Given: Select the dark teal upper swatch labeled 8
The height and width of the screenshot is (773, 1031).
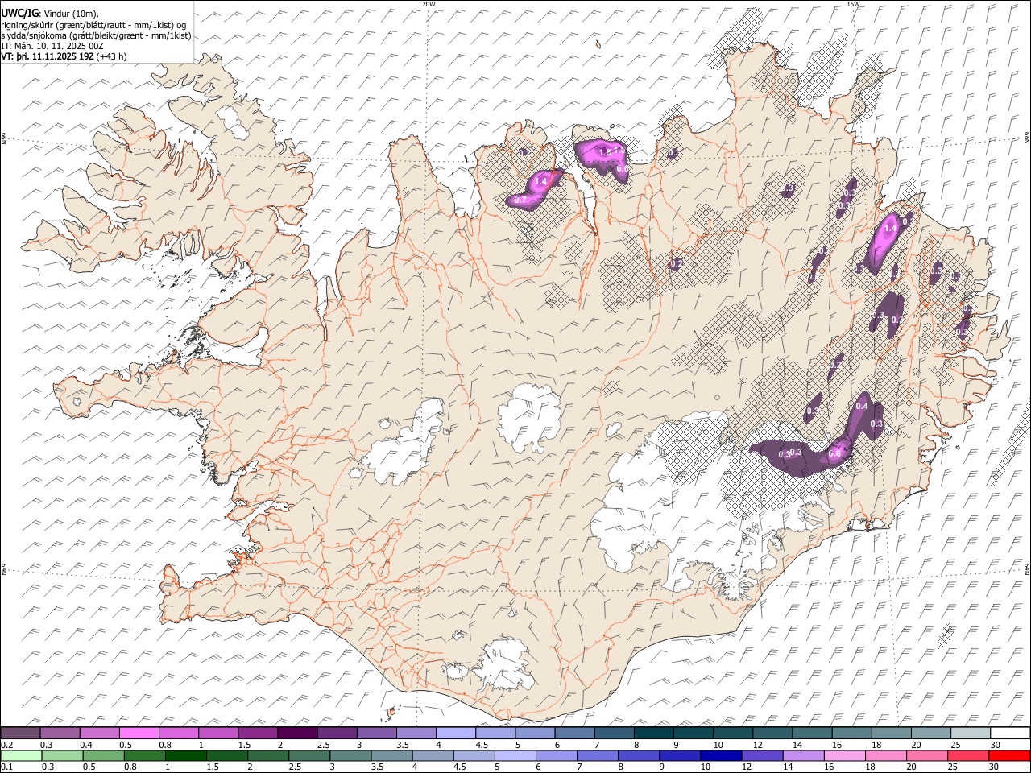Looking at the screenshot, I should tap(652, 734).
